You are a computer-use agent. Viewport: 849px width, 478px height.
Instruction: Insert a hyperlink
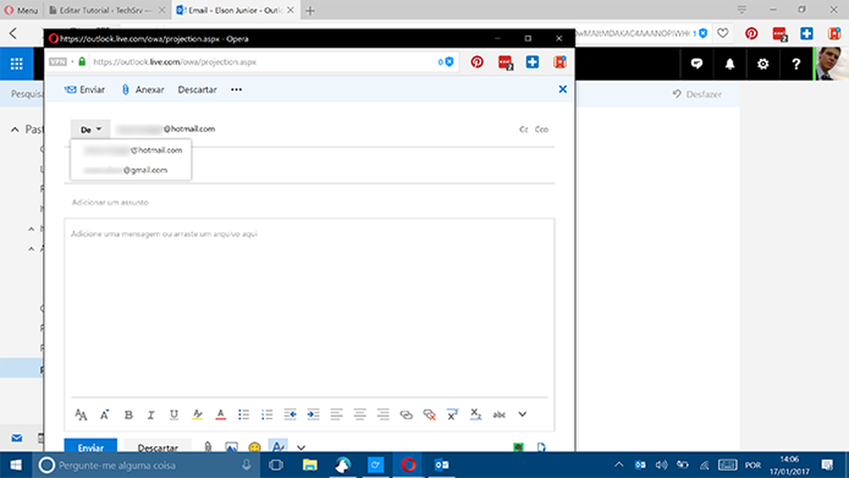point(406,415)
